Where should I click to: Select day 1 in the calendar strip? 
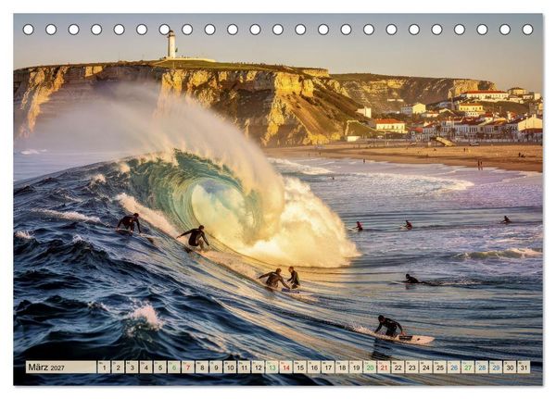click(x=104, y=368)
